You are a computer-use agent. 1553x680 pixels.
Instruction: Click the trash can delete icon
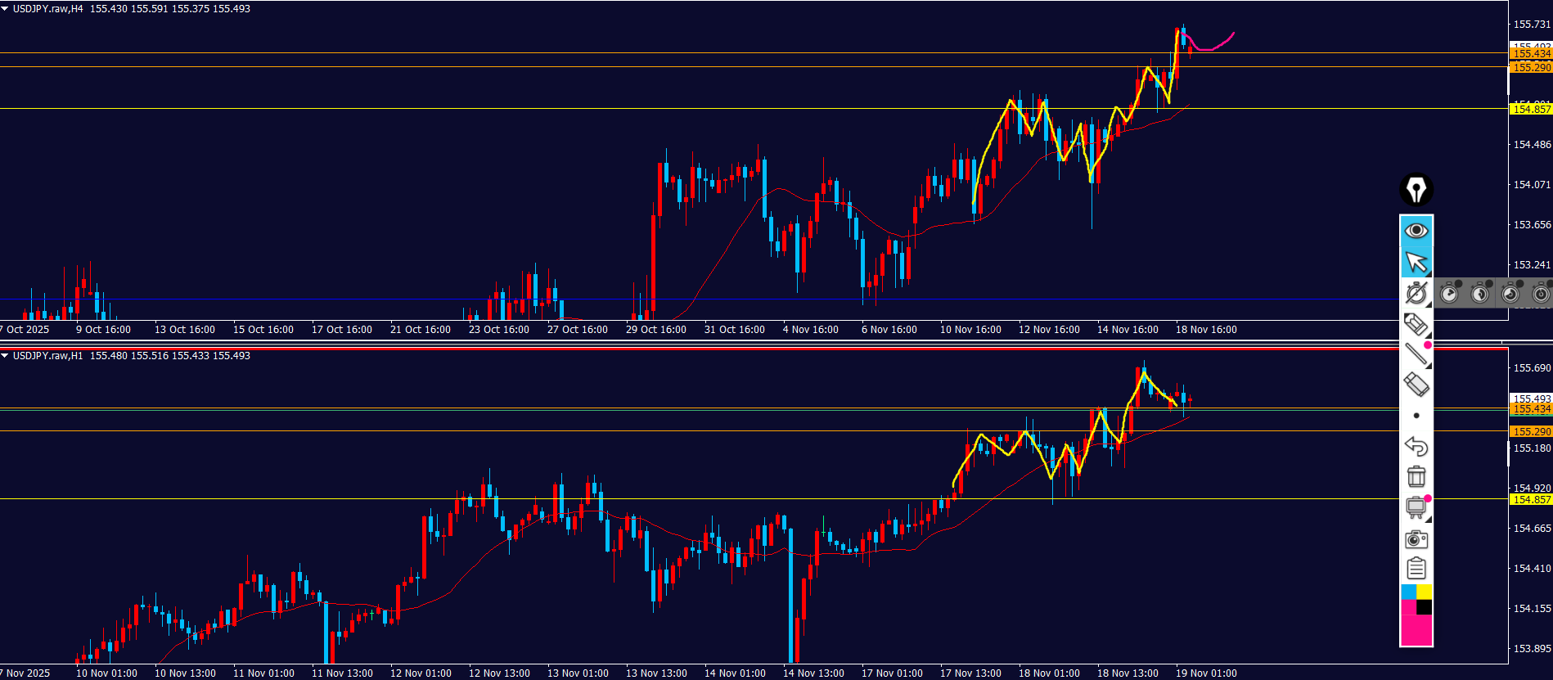(x=1416, y=476)
